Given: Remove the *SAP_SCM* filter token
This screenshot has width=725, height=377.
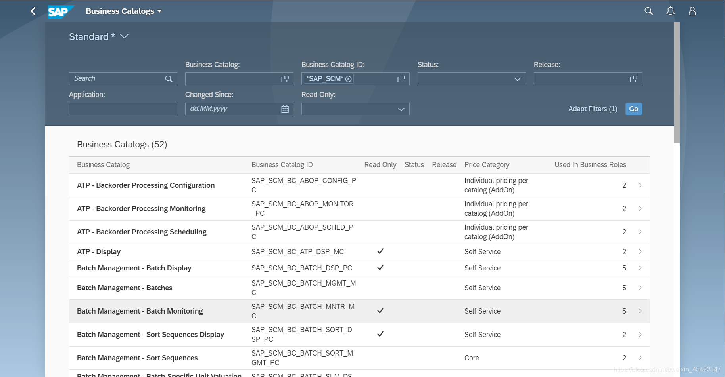Looking at the screenshot, I should pyautogui.click(x=349, y=79).
